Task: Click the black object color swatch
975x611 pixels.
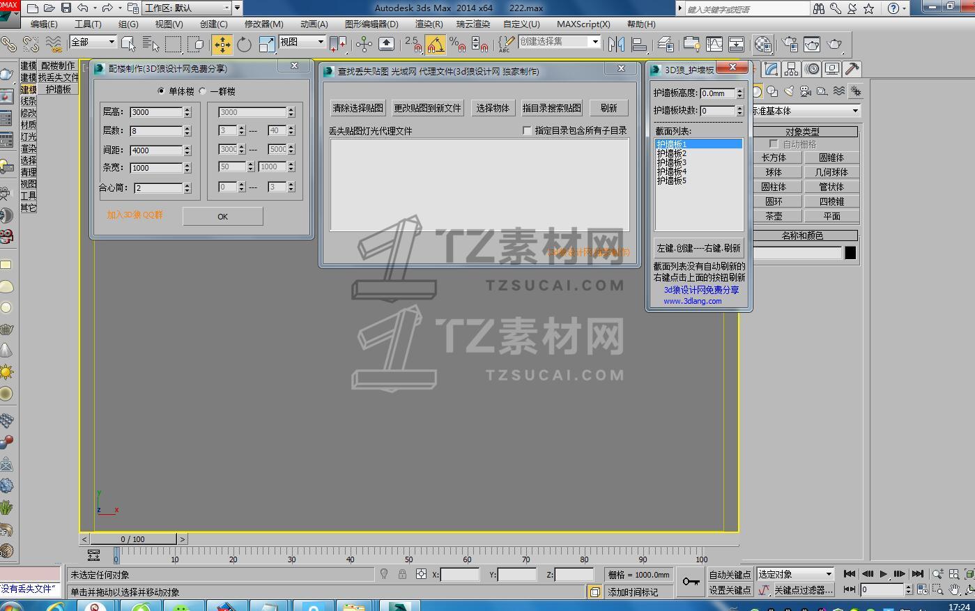Action: click(x=850, y=253)
